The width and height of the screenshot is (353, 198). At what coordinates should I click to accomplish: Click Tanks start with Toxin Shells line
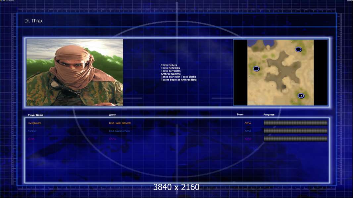(178, 77)
